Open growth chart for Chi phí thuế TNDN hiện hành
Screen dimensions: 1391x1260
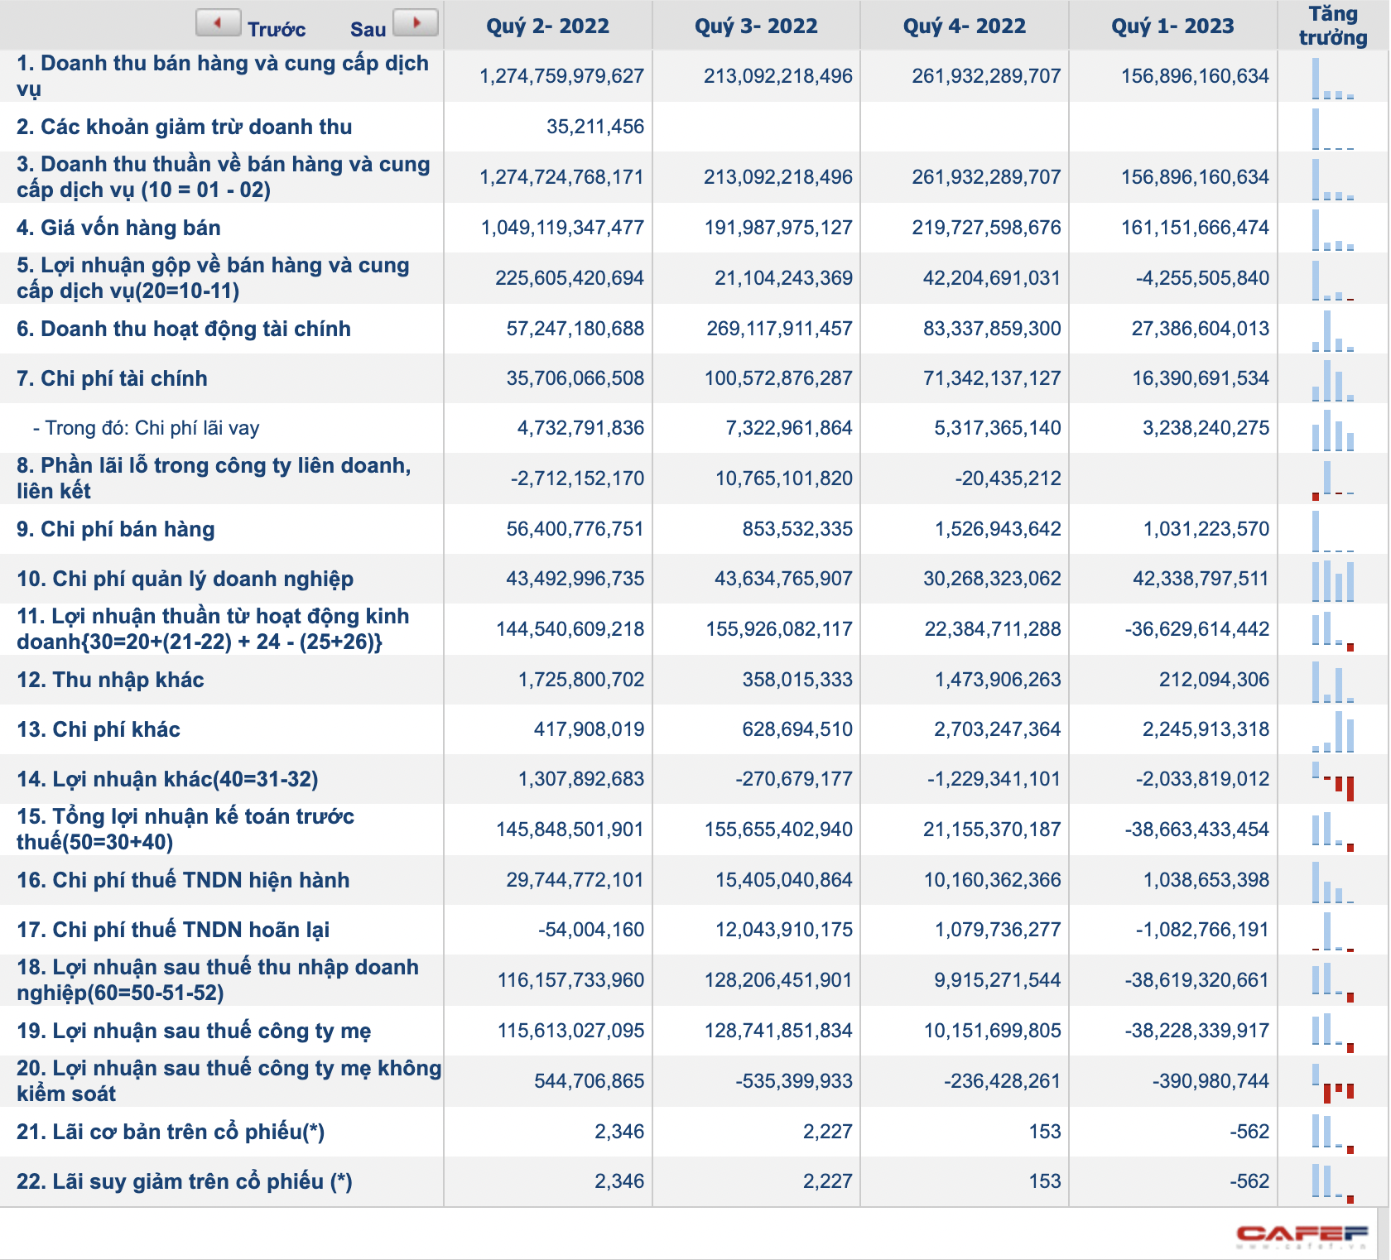tap(1333, 882)
